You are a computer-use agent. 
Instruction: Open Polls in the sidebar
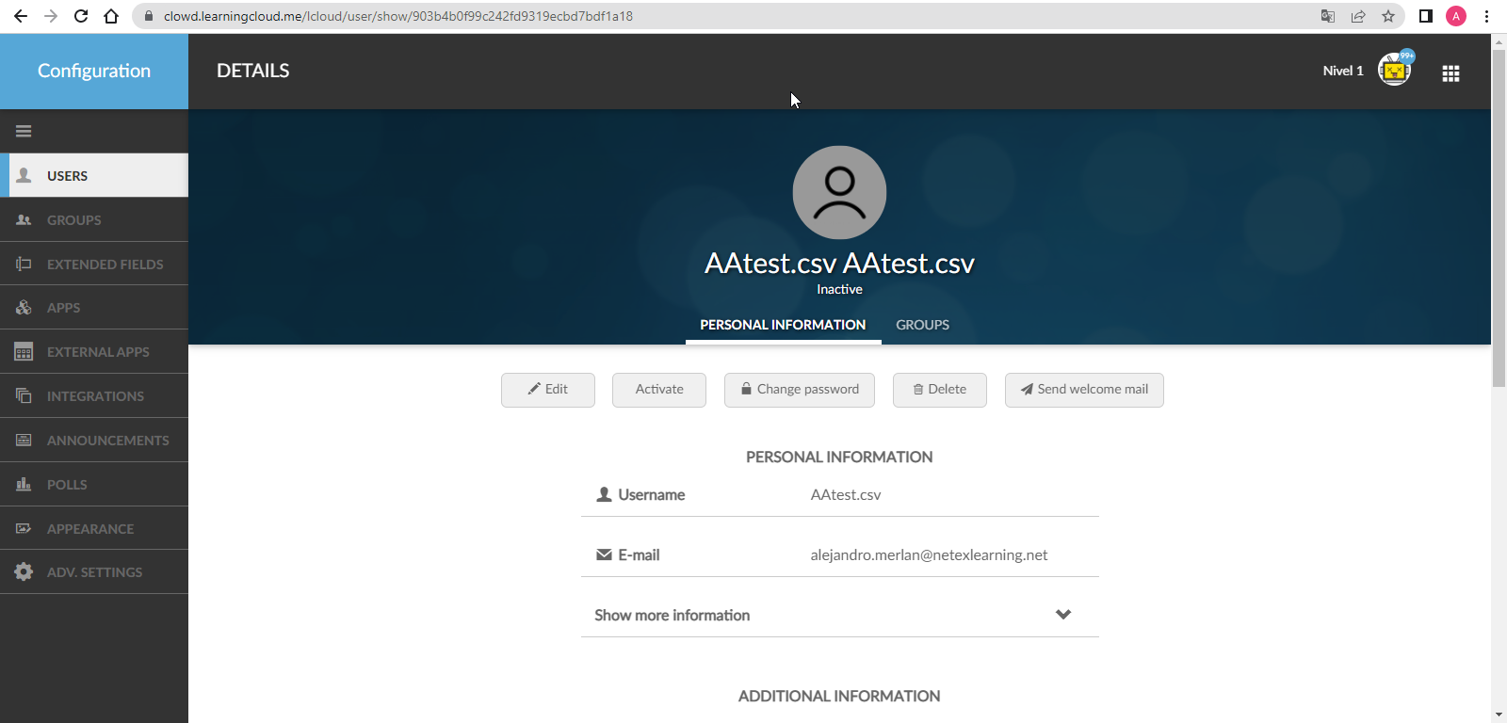(94, 485)
